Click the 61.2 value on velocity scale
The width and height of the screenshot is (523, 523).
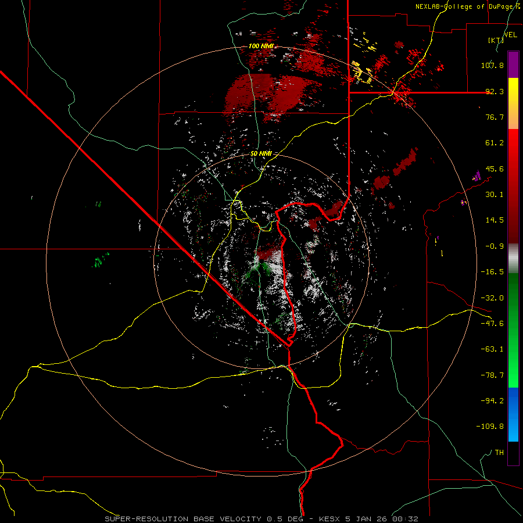coord(495,143)
